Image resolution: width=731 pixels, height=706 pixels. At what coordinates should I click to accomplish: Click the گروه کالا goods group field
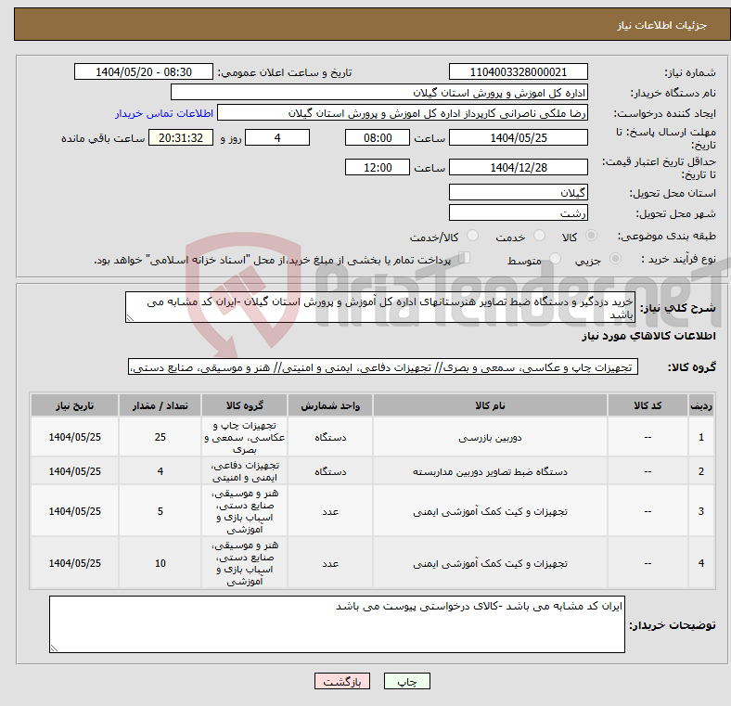[383, 366]
